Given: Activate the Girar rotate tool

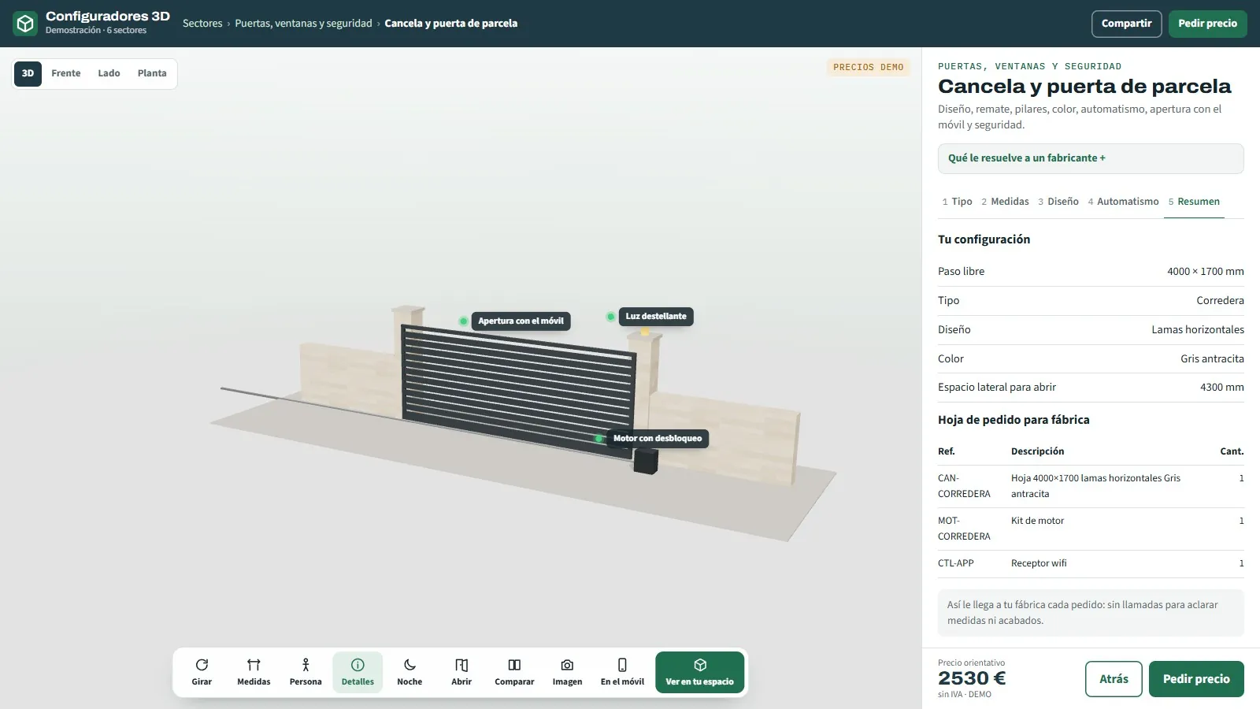Looking at the screenshot, I should [x=202, y=673].
